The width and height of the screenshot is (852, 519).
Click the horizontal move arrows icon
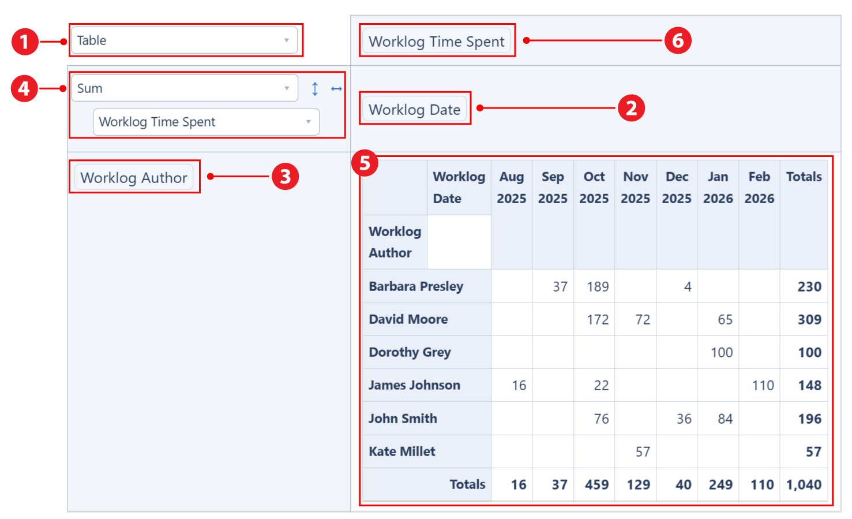coord(336,88)
